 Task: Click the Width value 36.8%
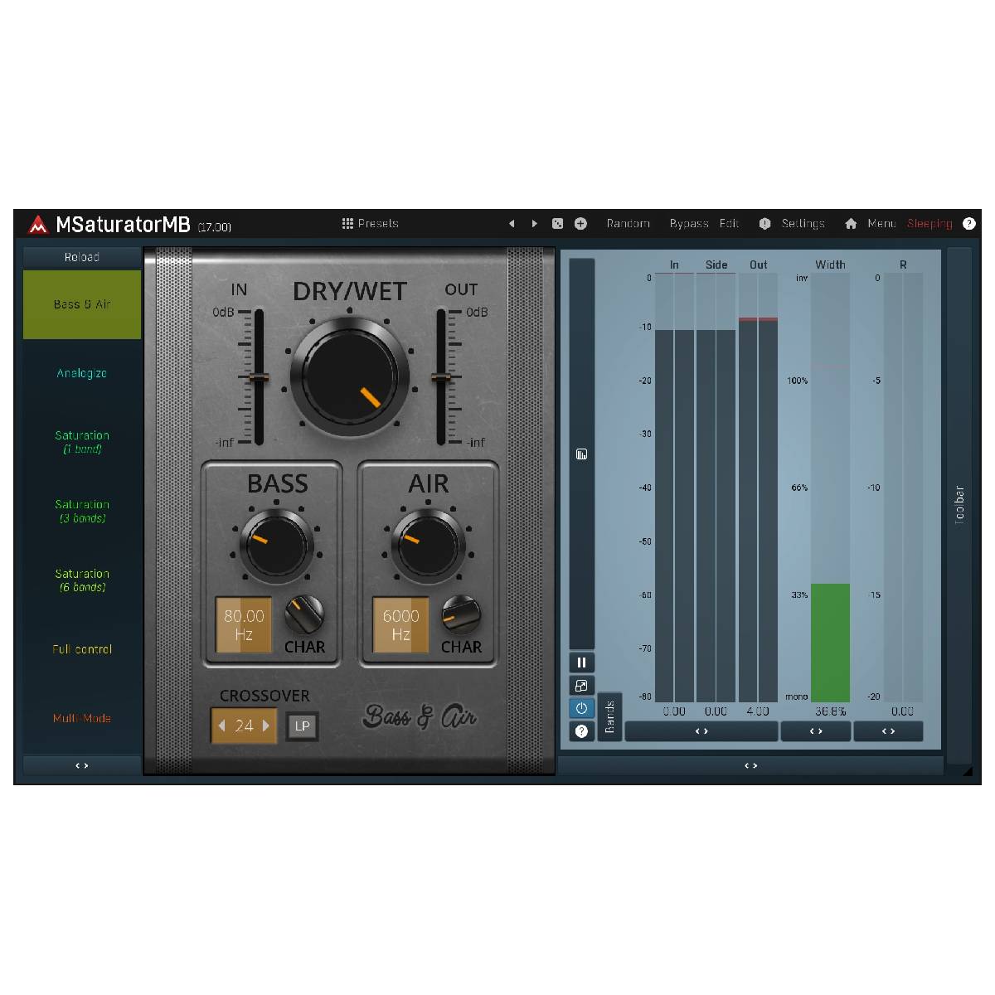pos(830,711)
